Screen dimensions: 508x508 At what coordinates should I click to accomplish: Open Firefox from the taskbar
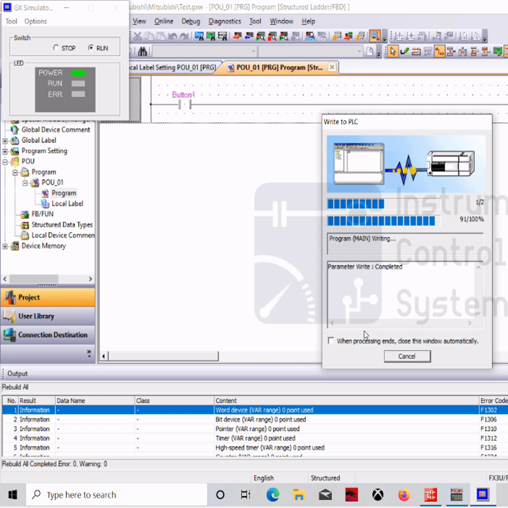(404, 495)
